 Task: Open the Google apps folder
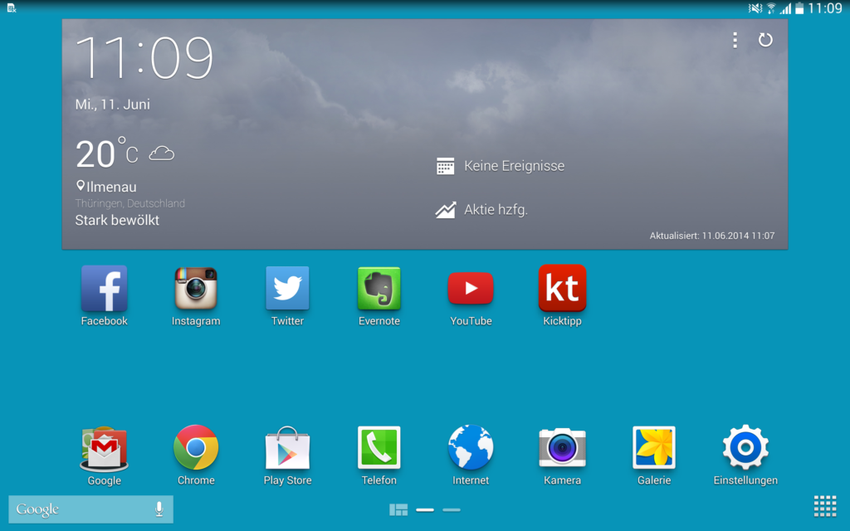click(104, 449)
